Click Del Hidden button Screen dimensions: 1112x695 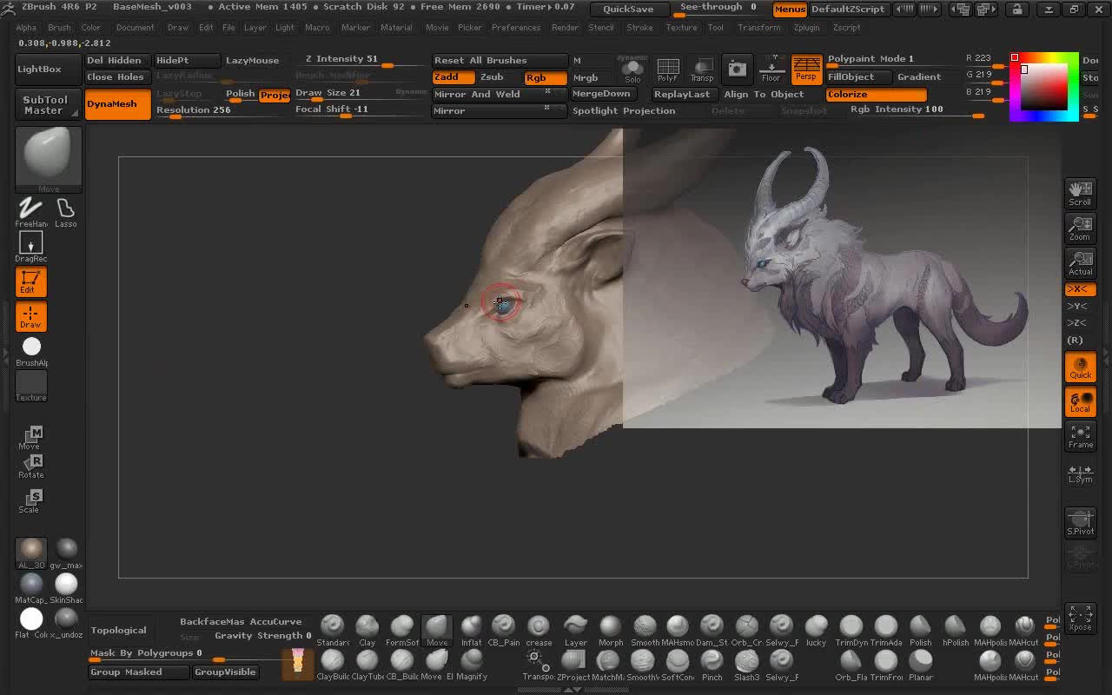click(x=117, y=61)
